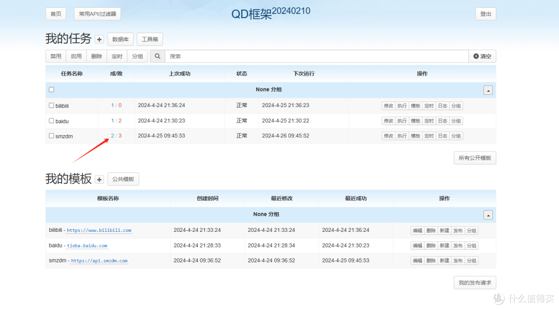
Task: Open 所有公开模板 button
Action: (475, 158)
